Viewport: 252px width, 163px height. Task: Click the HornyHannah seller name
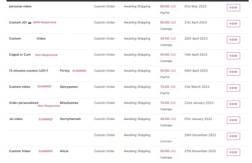pyautogui.click(x=70, y=119)
